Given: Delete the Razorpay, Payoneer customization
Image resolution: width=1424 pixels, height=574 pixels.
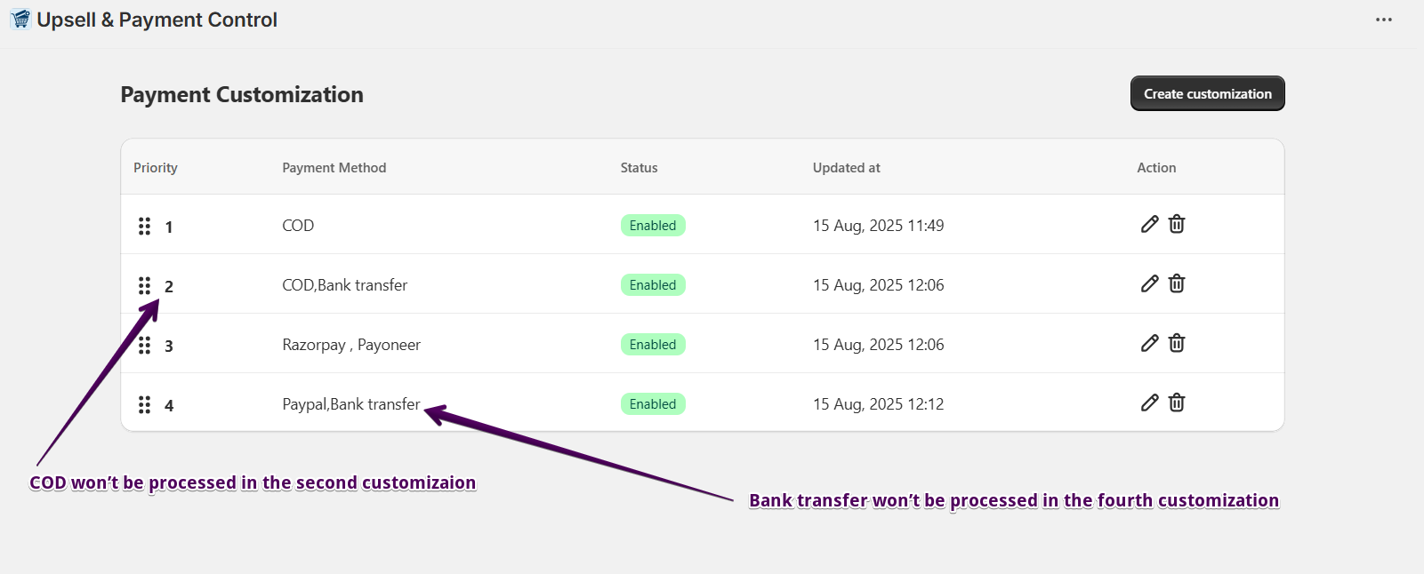Looking at the screenshot, I should (1177, 343).
